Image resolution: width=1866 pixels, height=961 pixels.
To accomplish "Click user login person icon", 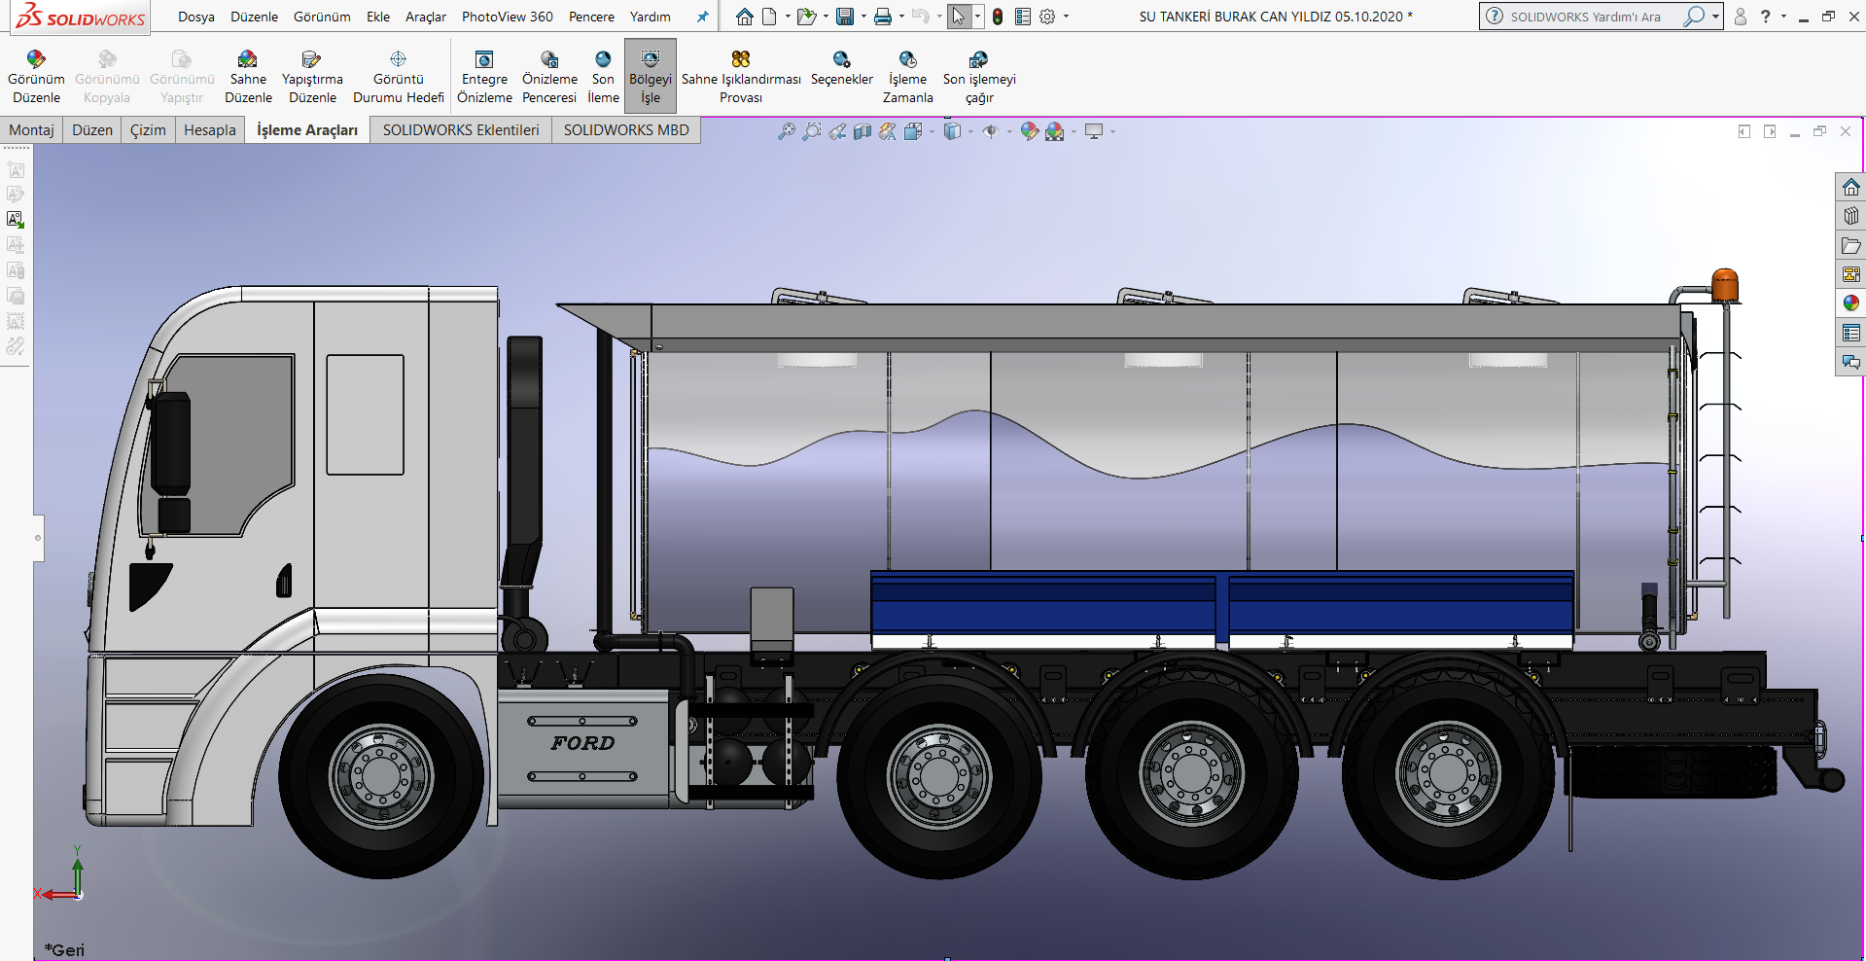I will 1741,17.
